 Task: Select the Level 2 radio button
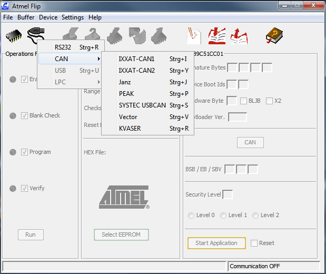pos(255,216)
